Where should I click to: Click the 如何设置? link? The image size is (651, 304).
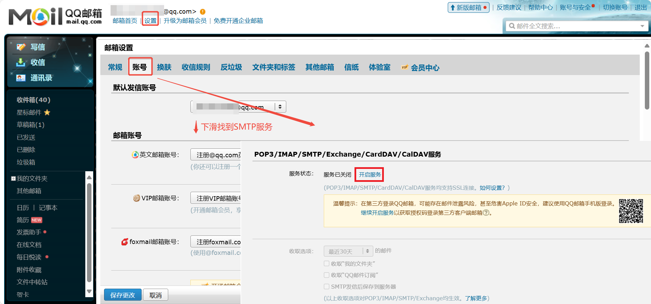click(492, 188)
